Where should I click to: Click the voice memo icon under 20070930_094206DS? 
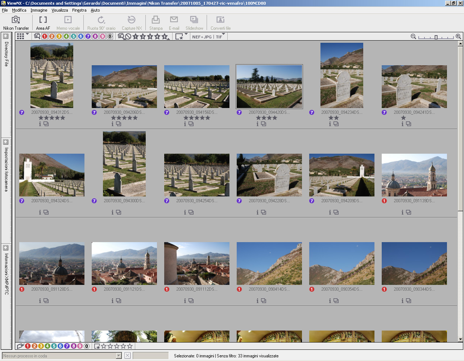(119, 124)
